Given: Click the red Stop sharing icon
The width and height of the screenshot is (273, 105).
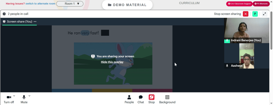Looking at the screenshot, I should pos(152,97).
